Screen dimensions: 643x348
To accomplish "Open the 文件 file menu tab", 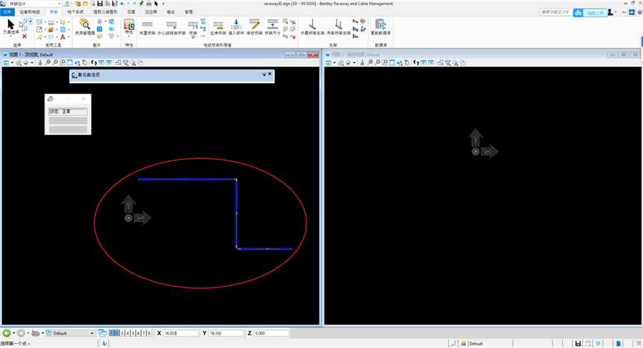I will (x=9, y=12).
